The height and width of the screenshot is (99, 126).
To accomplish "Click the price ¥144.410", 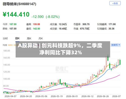I will pos(16,14).
